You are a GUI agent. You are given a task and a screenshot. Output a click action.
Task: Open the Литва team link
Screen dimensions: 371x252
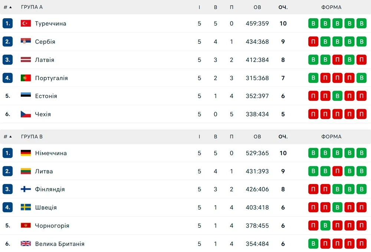pyautogui.click(x=44, y=171)
